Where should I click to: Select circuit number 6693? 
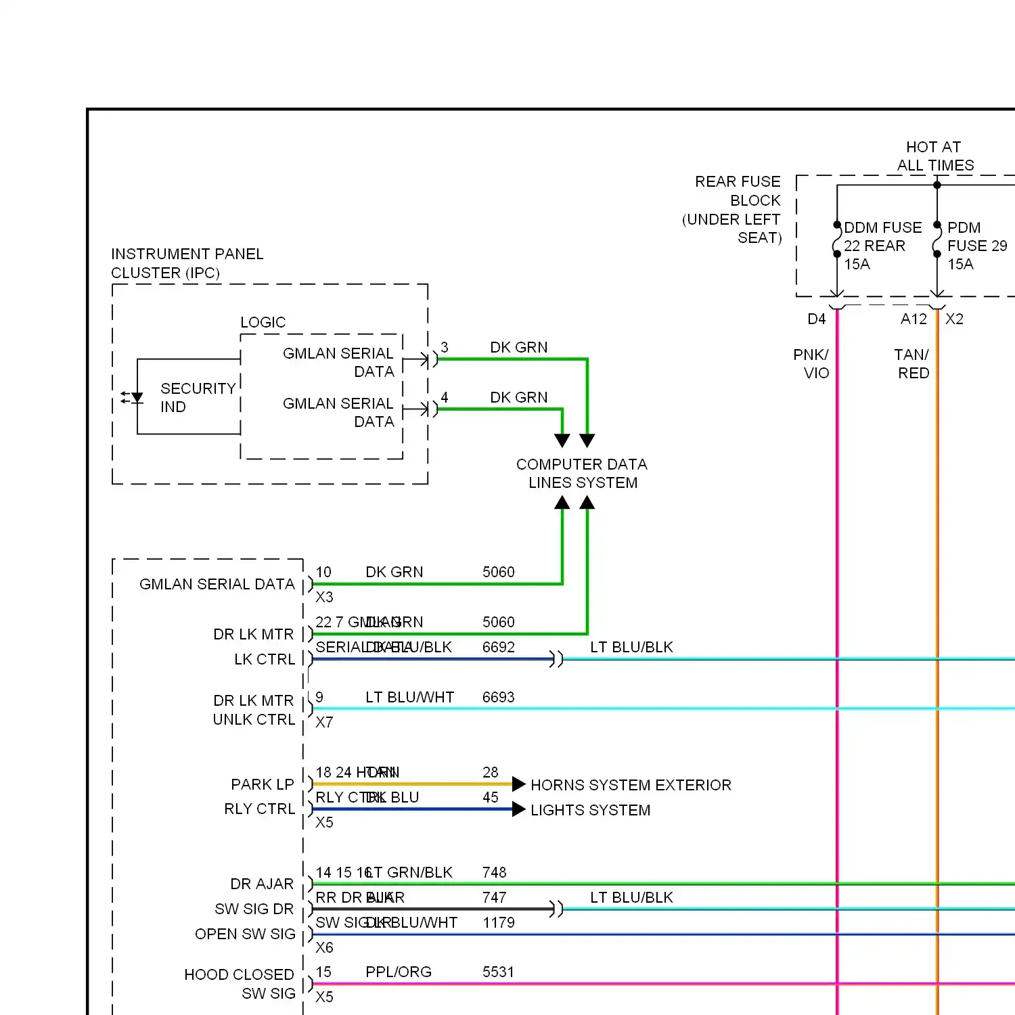[x=499, y=697]
